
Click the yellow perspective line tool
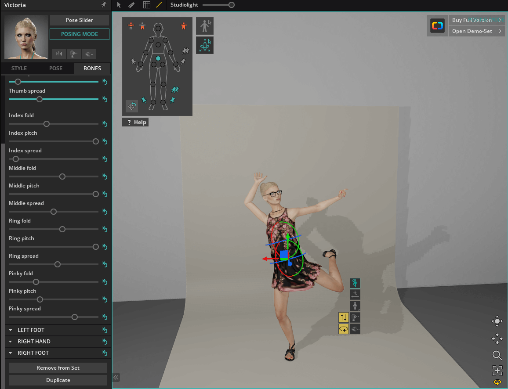coord(159,5)
